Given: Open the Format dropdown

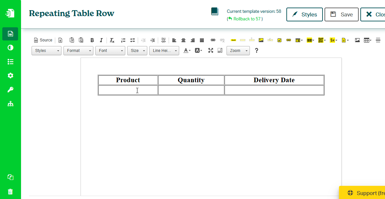Looking at the screenshot, I should click(78, 51).
